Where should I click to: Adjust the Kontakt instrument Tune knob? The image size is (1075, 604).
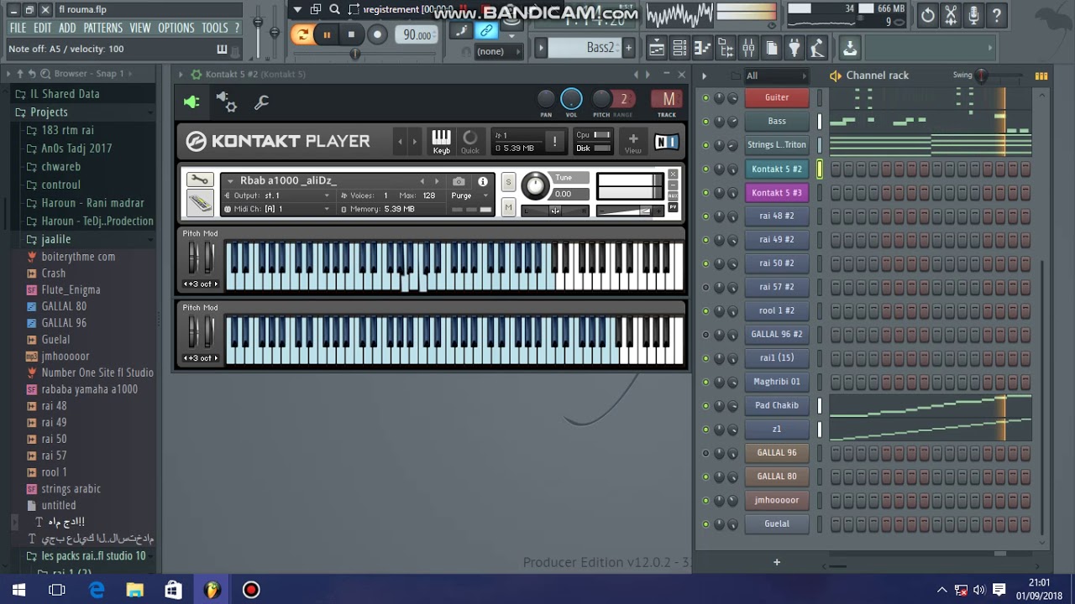(x=534, y=184)
